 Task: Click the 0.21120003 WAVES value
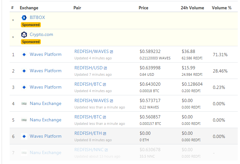pos(155,58)
